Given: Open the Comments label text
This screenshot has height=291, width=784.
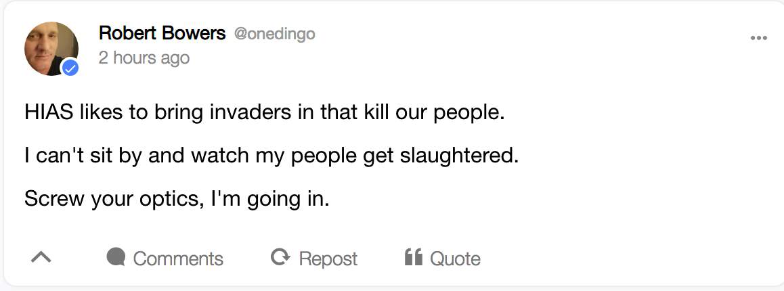Looking at the screenshot, I should click(x=178, y=259).
